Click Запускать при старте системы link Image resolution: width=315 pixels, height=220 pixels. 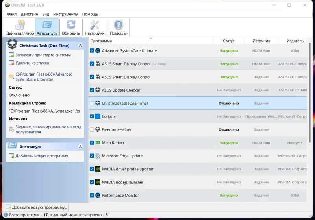click(43, 55)
